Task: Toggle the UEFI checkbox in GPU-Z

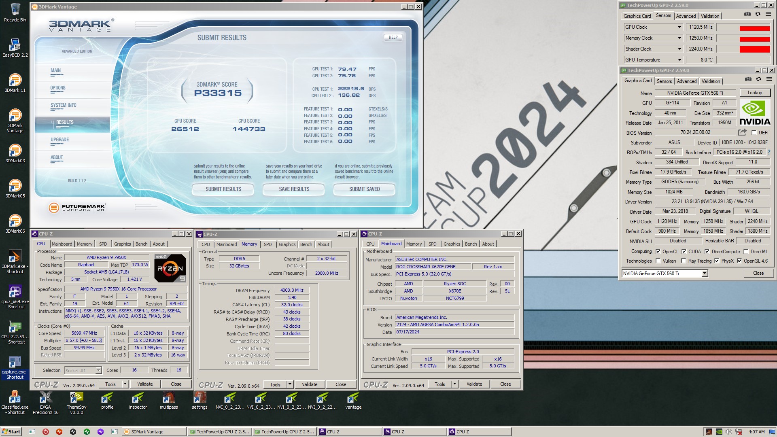Action: pos(754,133)
